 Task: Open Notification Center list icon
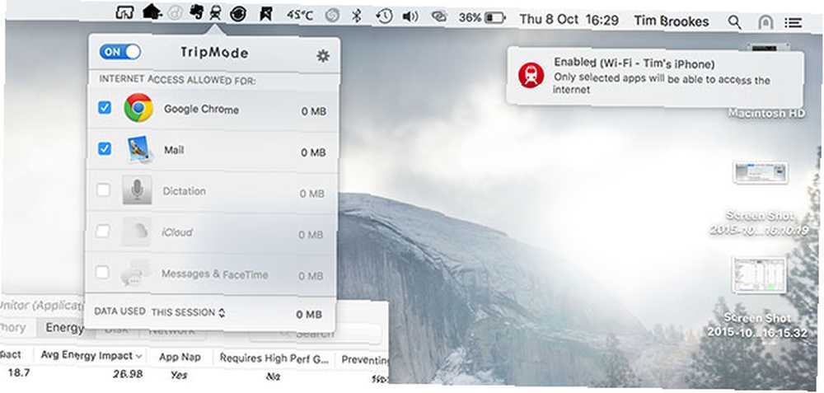point(793,22)
